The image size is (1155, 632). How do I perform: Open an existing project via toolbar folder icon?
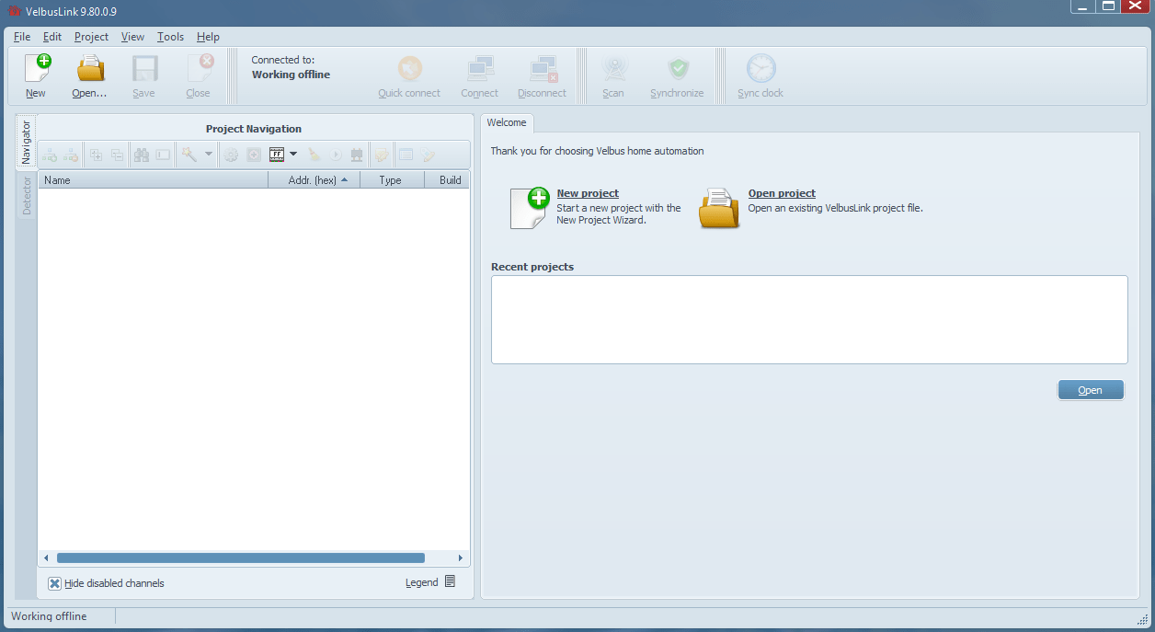point(87,74)
